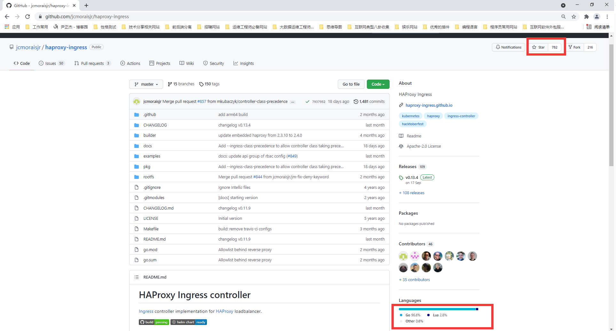
Task: Expand the commit message ellipsis
Action: tap(292, 102)
